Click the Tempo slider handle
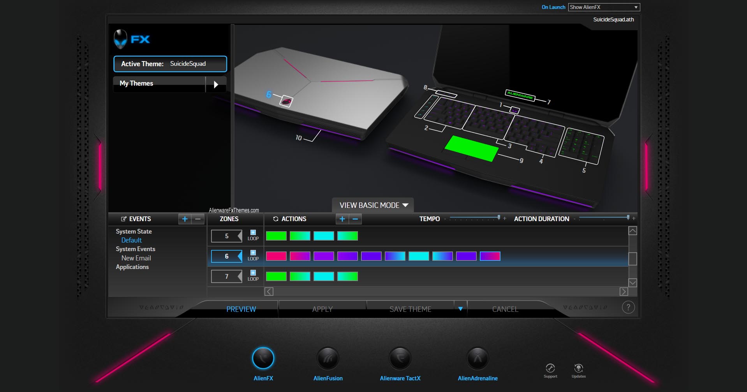Image resolution: width=747 pixels, height=392 pixels. click(499, 218)
